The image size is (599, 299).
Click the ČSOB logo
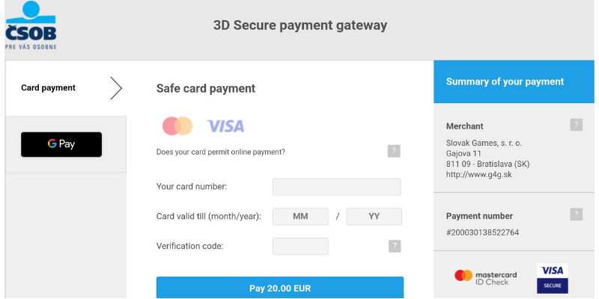(30, 26)
